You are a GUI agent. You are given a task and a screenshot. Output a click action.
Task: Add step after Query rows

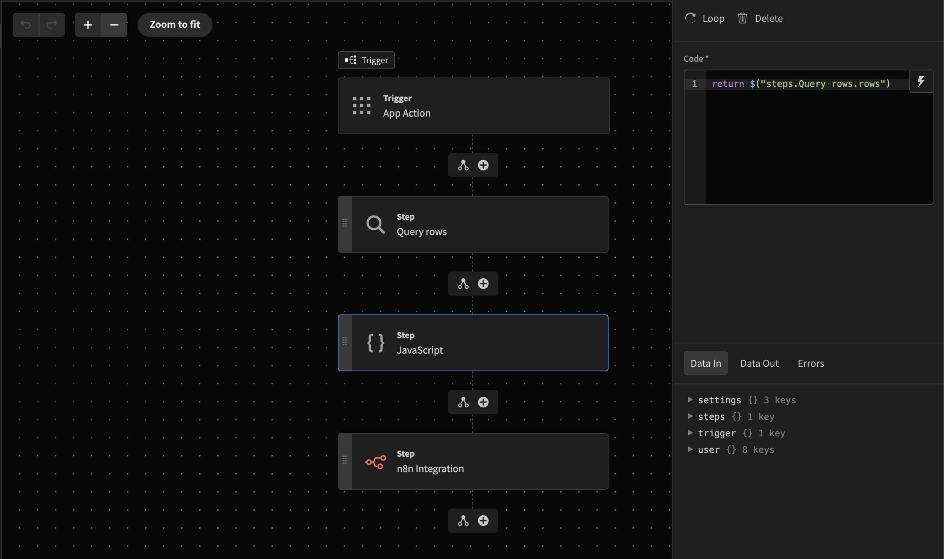pyautogui.click(x=483, y=284)
